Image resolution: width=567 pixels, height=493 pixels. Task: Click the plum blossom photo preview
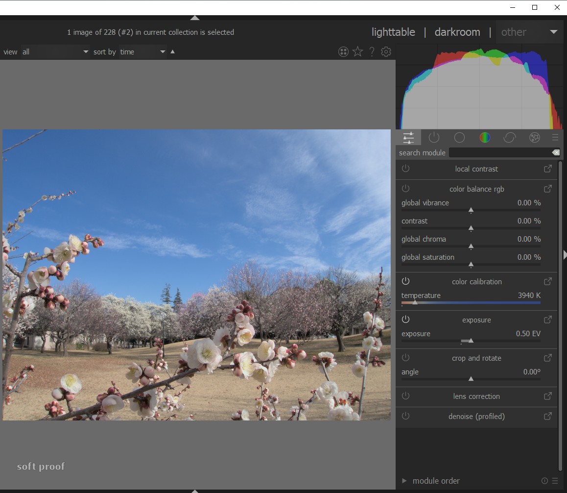[x=196, y=275]
